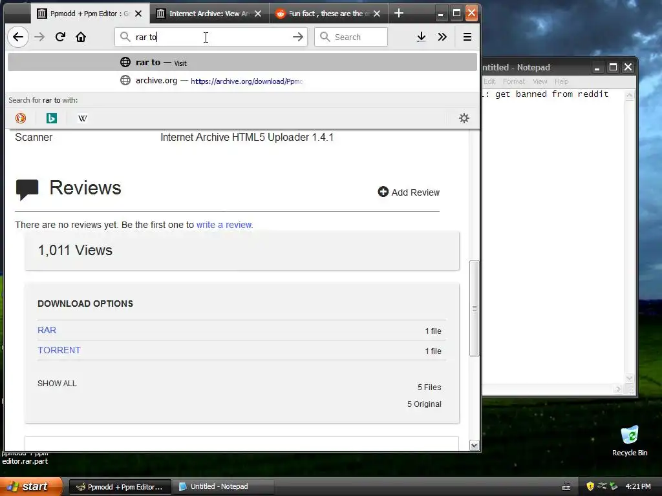Open the TORRENT download option

click(x=59, y=350)
